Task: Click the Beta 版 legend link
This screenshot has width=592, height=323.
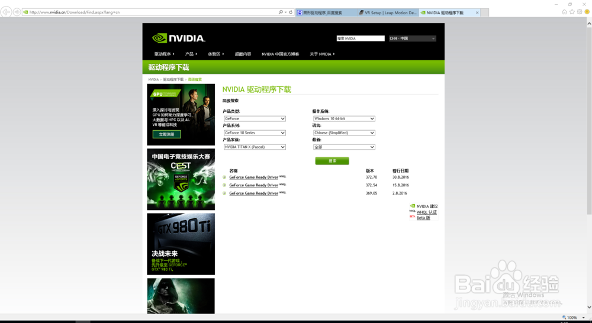Action: pos(423,218)
